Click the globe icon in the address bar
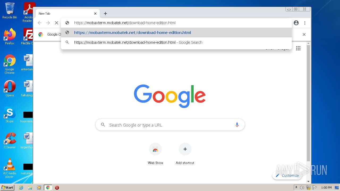 (x=67, y=23)
